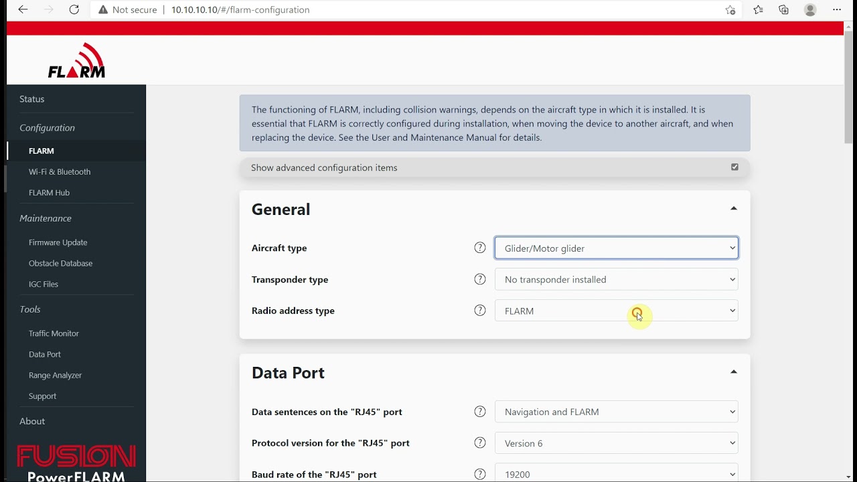Click the Tools sidebar heading

30,309
